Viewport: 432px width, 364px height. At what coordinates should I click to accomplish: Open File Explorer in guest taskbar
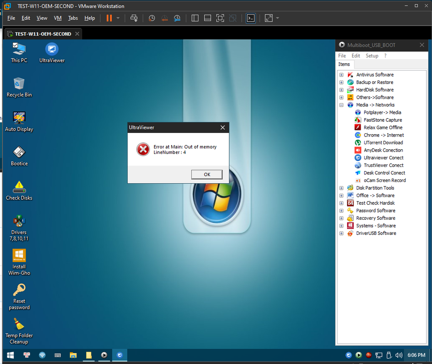(73, 355)
